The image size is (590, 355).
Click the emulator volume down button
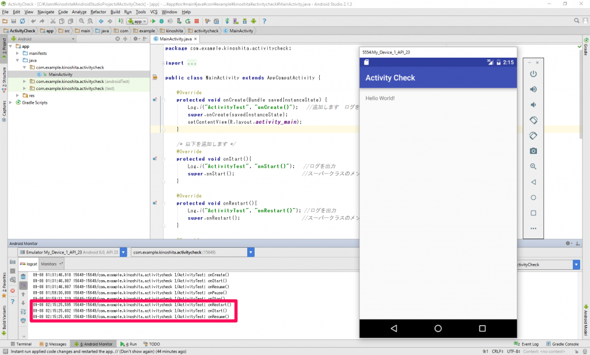[x=533, y=105]
